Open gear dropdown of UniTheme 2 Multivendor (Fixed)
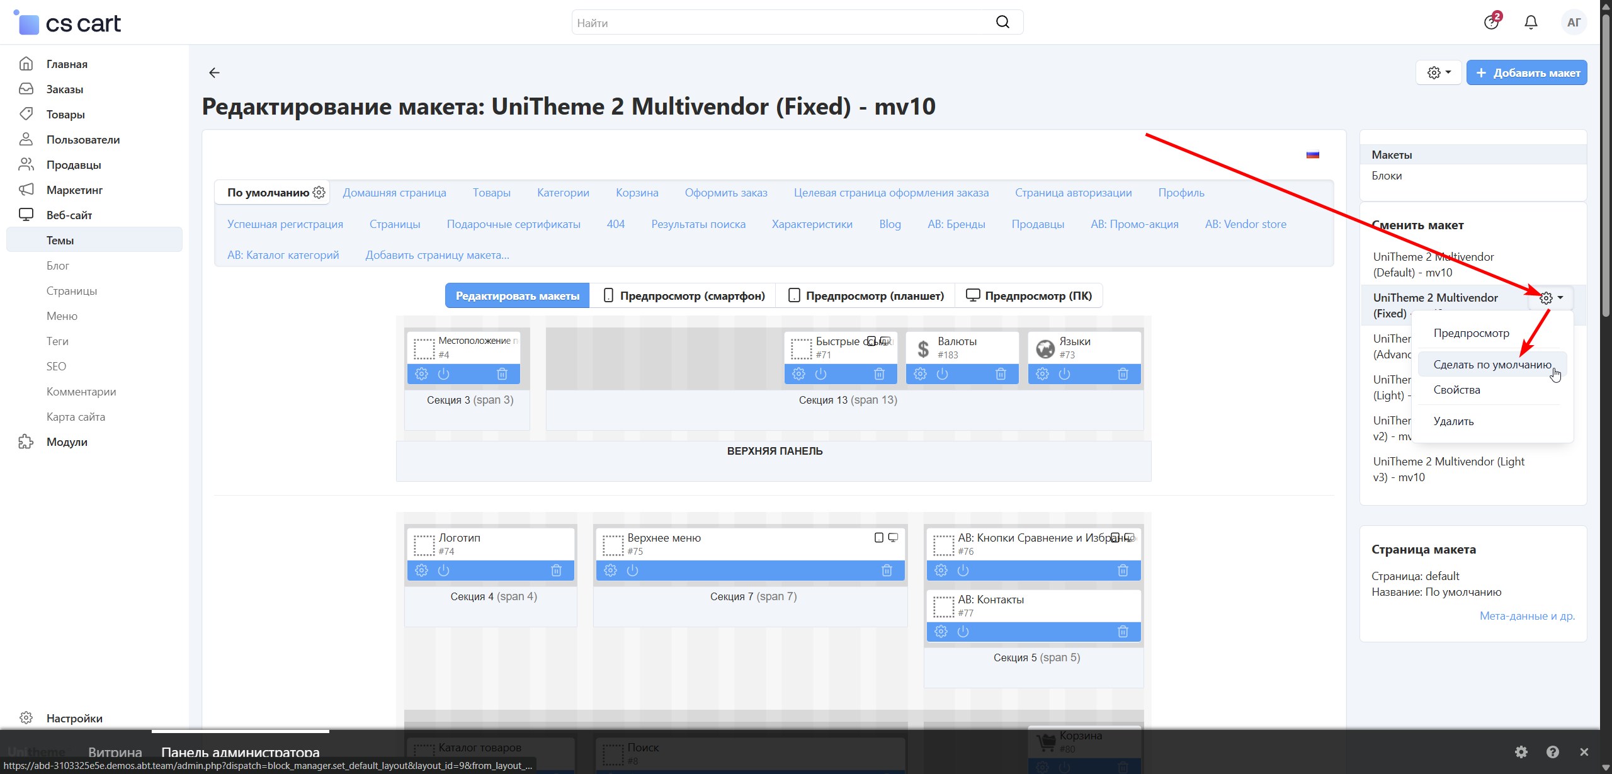 coord(1551,298)
